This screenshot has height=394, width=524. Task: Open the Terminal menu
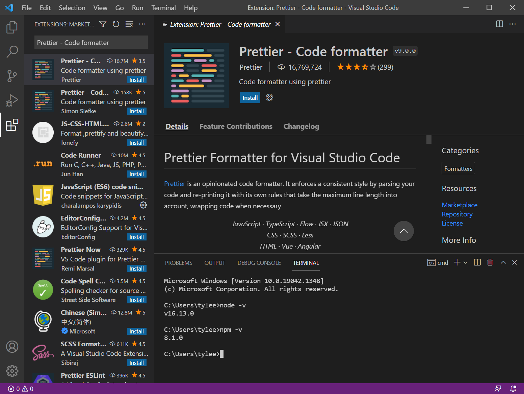(x=163, y=8)
